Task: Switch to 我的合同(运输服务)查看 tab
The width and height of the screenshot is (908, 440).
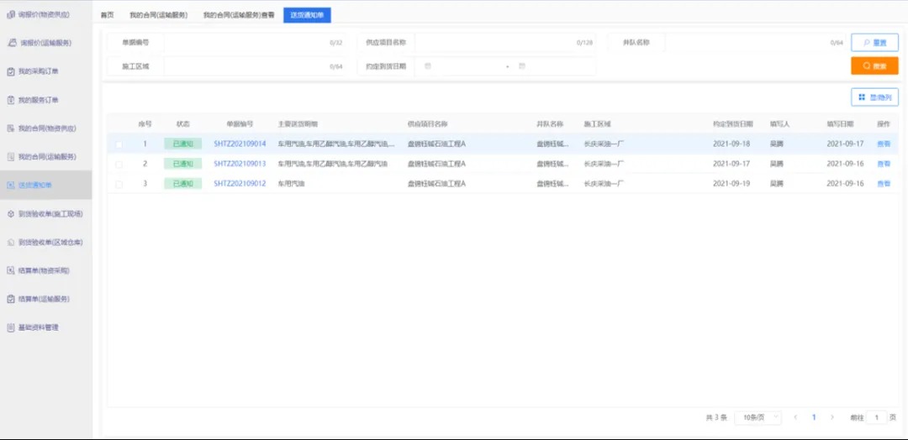Action: tap(239, 15)
